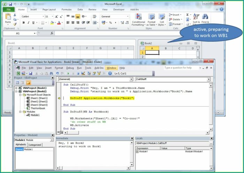Open the Name Box dropdown arrow

pos(35,33)
